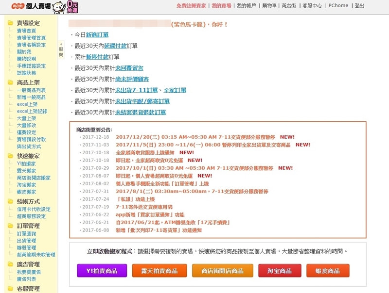The image size is (389, 293).
Task: Open 免費註冊賣家 in the top navigation
Action: pyautogui.click(x=191, y=6)
